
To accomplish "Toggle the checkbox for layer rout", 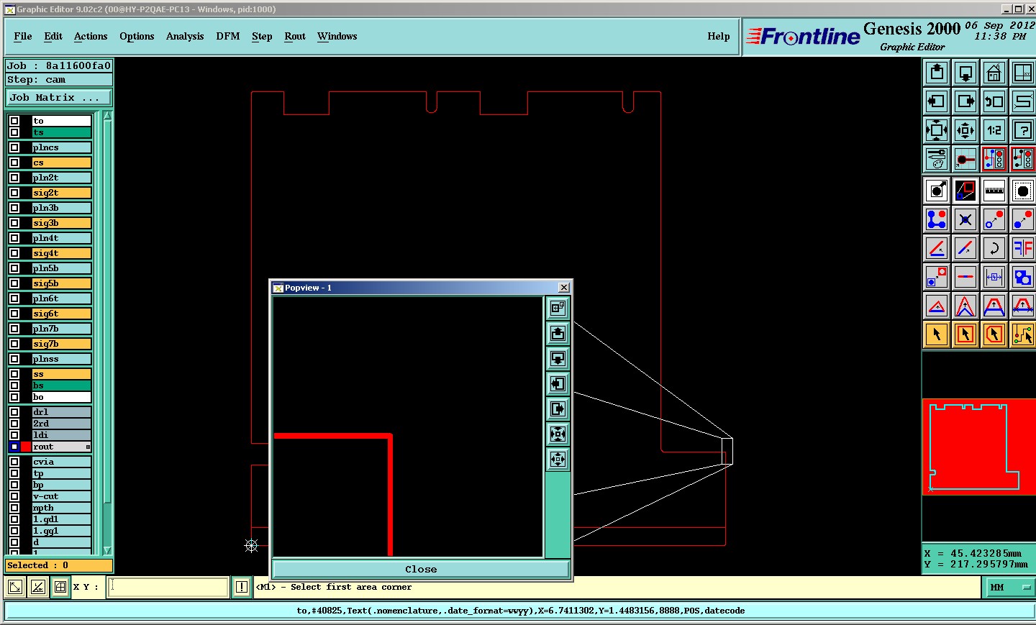I will 14,447.
